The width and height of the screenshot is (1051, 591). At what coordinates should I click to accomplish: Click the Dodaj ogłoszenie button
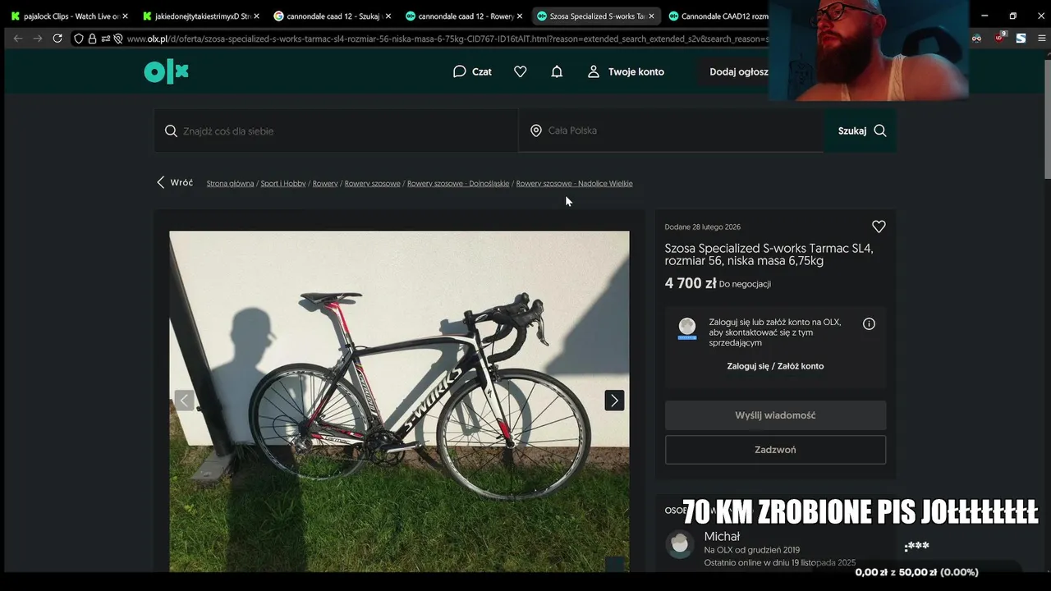click(x=739, y=71)
